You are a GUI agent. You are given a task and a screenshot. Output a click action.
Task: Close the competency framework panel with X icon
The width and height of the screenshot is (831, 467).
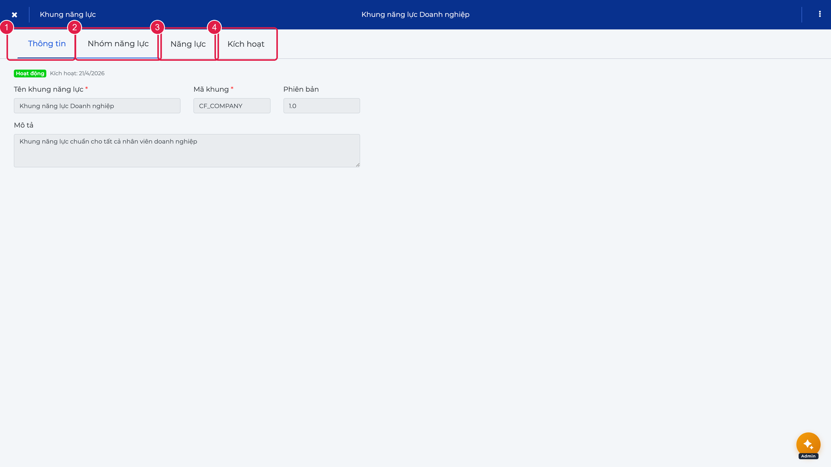(x=15, y=15)
